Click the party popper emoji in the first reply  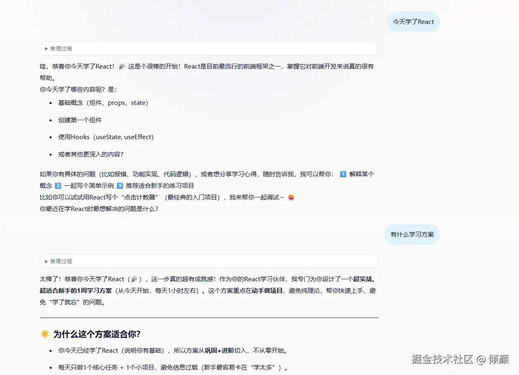(121, 66)
